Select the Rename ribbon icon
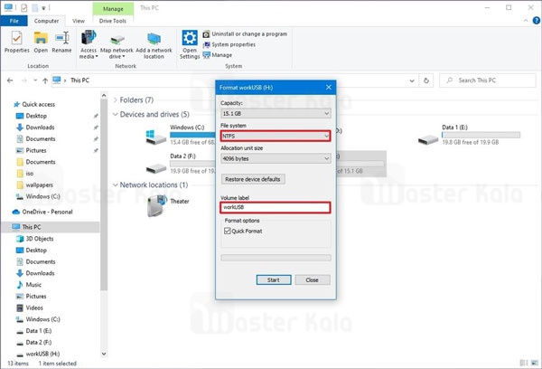Screen dimensions: 542x369 tap(61, 42)
